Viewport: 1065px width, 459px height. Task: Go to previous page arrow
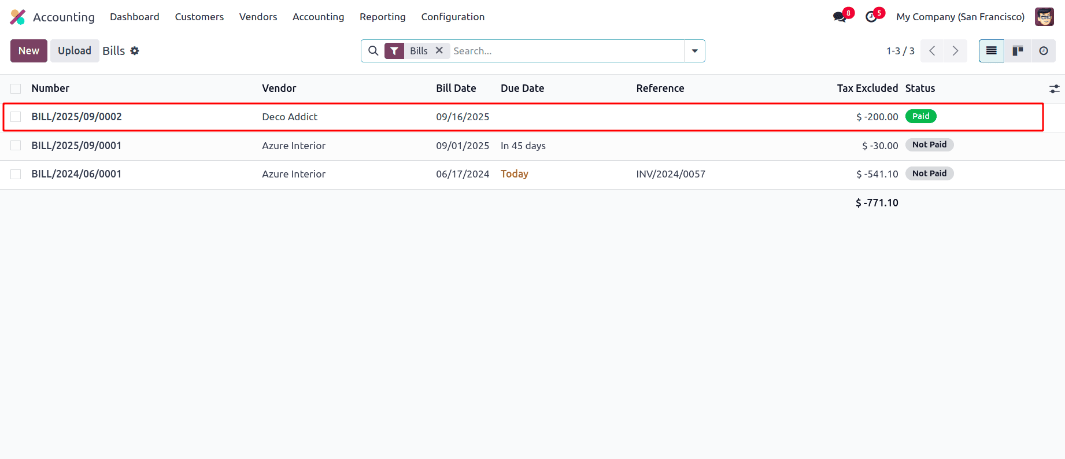[932, 51]
